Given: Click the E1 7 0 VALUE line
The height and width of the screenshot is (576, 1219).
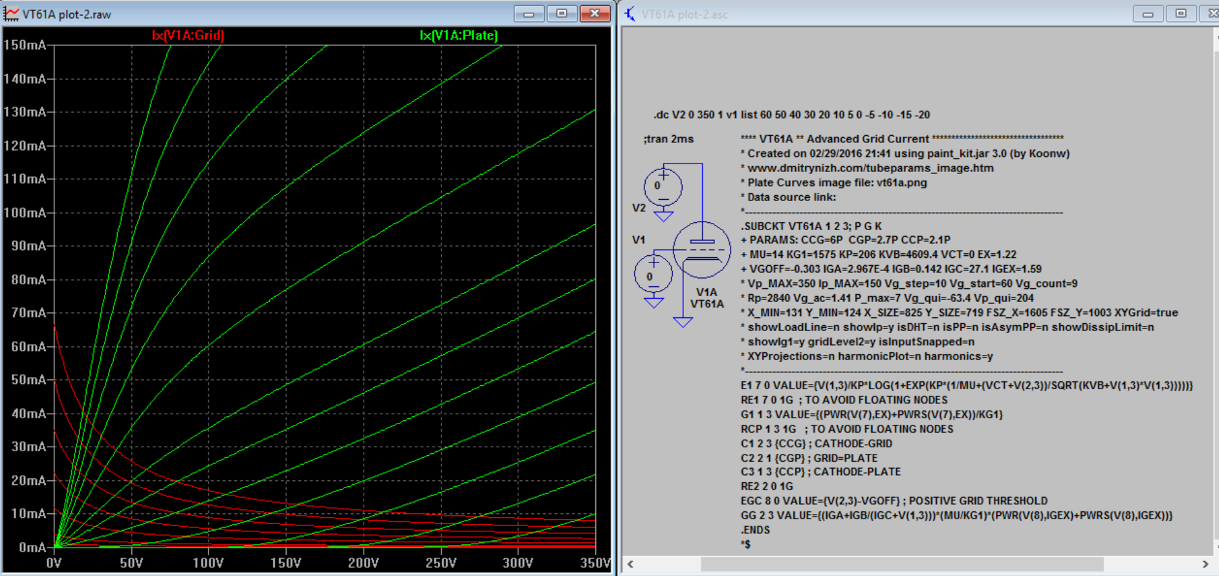Looking at the screenshot, I should point(967,385).
